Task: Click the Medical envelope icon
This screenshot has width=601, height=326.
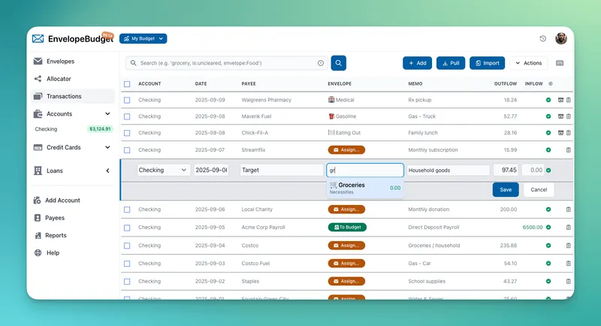Action: pyautogui.click(x=331, y=100)
